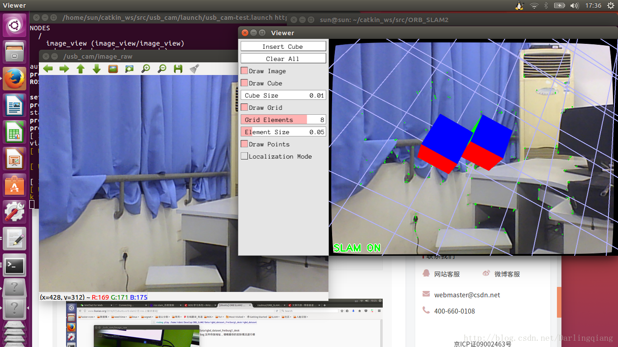The image size is (618, 347).
Task: Open System Settings gear-wrench icon in launcher
Action: (x=14, y=212)
